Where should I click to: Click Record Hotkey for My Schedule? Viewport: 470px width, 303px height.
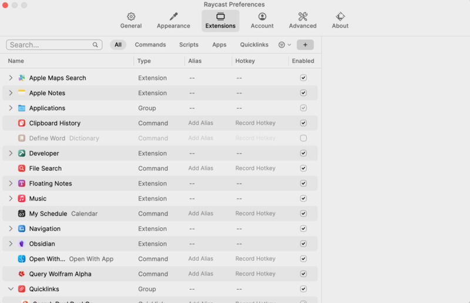click(256, 213)
